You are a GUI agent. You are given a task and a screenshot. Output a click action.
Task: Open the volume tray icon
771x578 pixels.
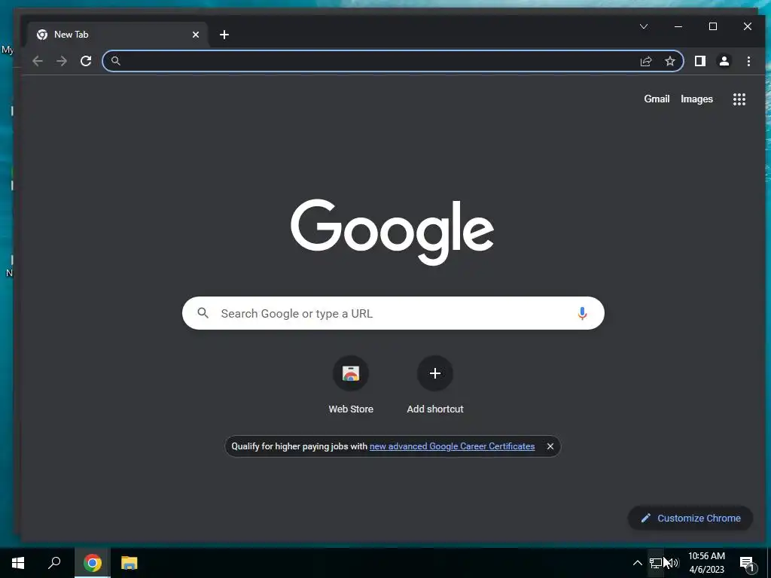point(674,563)
